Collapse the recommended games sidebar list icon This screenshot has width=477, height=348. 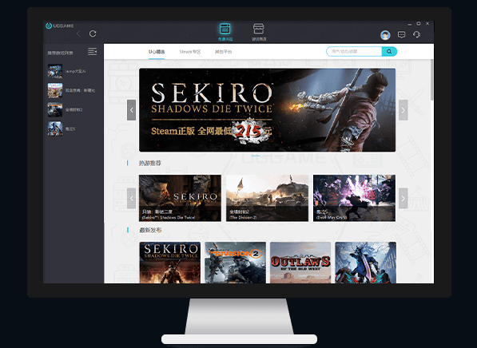(92, 52)
